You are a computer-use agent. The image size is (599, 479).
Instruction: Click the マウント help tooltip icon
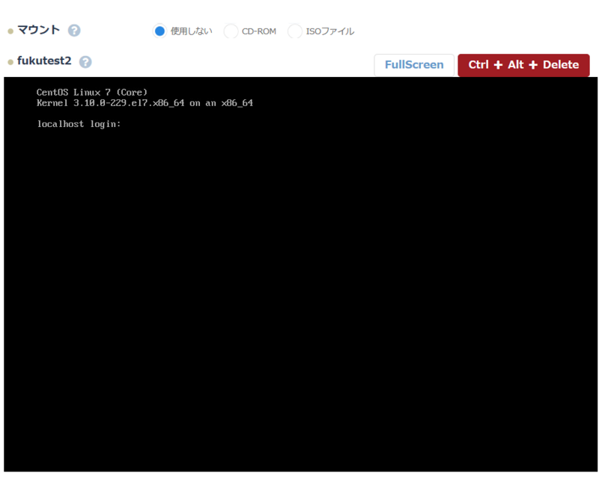[73, 30]
